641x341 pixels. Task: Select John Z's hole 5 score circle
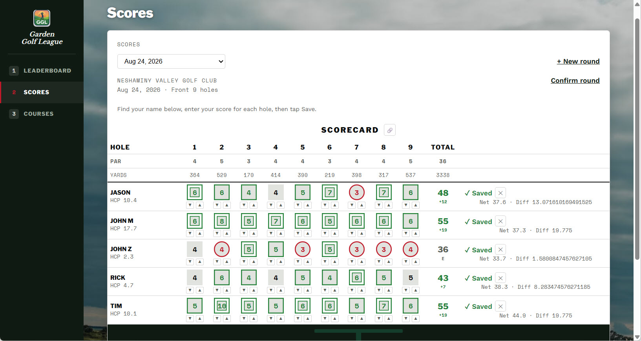click(x=303, y=250)
